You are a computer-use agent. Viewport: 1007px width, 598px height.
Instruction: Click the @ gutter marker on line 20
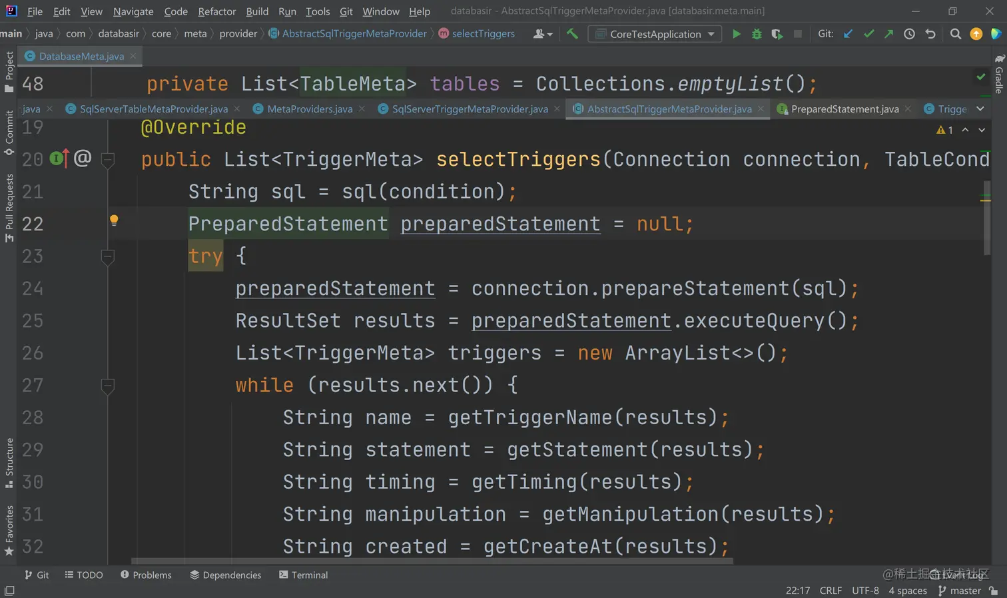(83, 158)
